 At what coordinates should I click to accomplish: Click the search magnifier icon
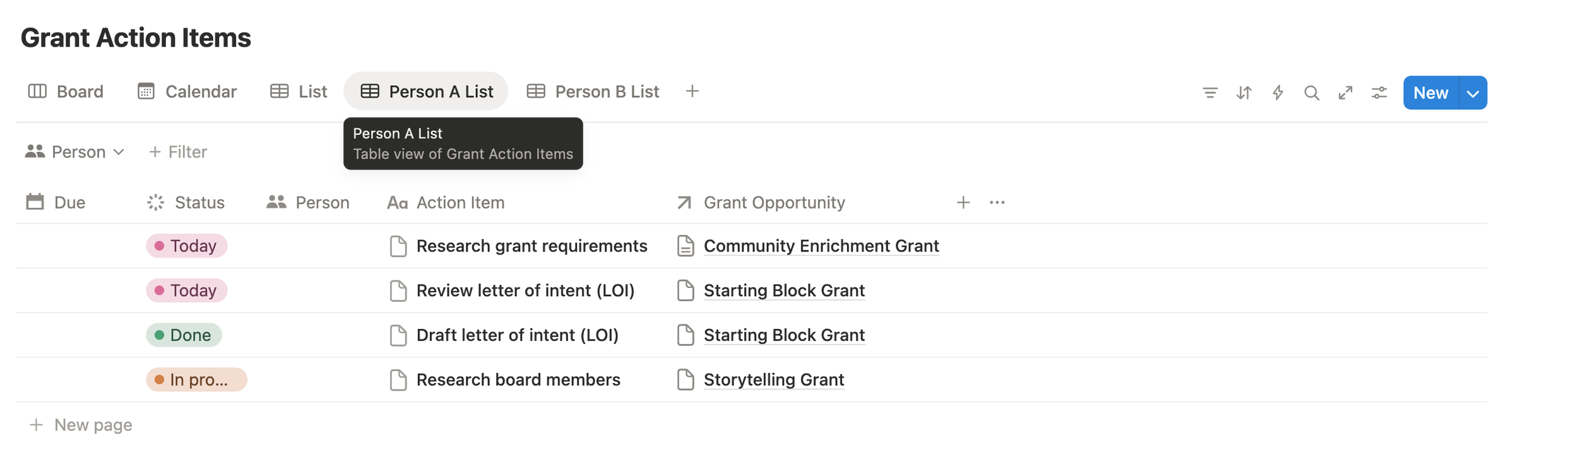click(1311, 93)
